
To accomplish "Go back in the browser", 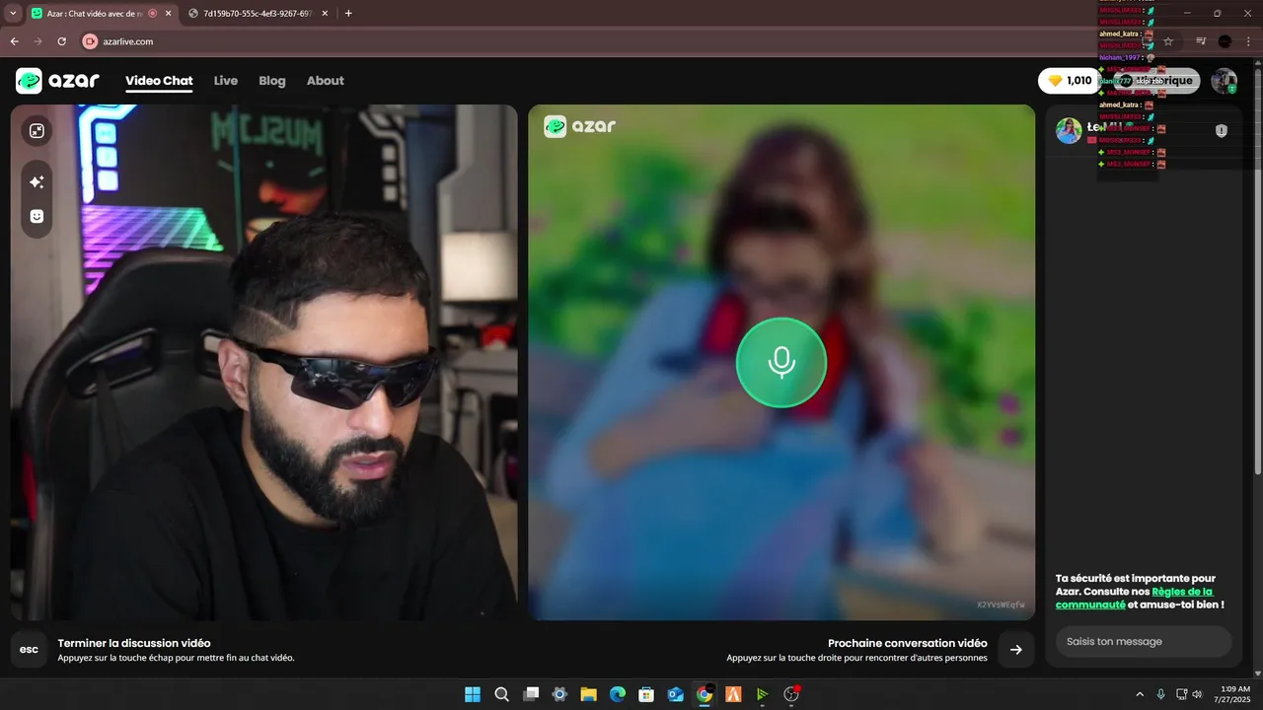I will [14, 41].
